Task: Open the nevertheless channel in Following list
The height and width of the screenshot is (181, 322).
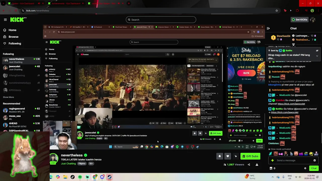Action: [x=21, y=60]
